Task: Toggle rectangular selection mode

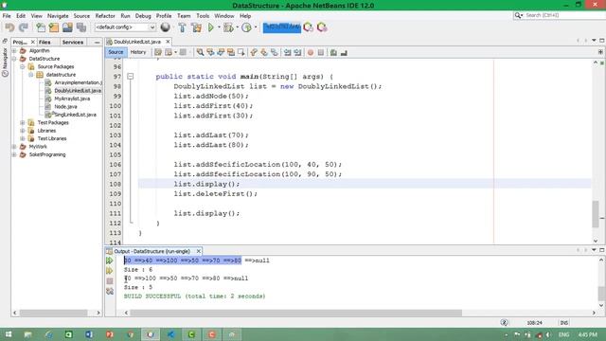Action: (241, 52)
